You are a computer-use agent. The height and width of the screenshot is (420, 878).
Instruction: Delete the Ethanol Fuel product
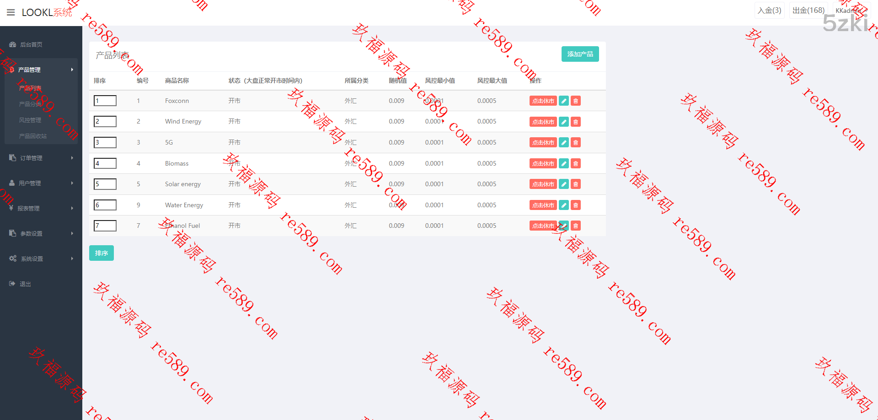coord(576,226)
